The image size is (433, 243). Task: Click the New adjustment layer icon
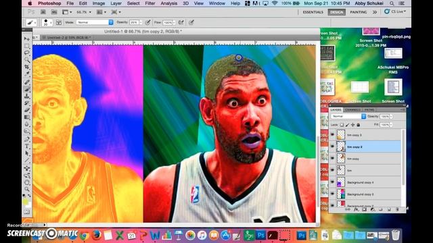click(x=373, y=210)
